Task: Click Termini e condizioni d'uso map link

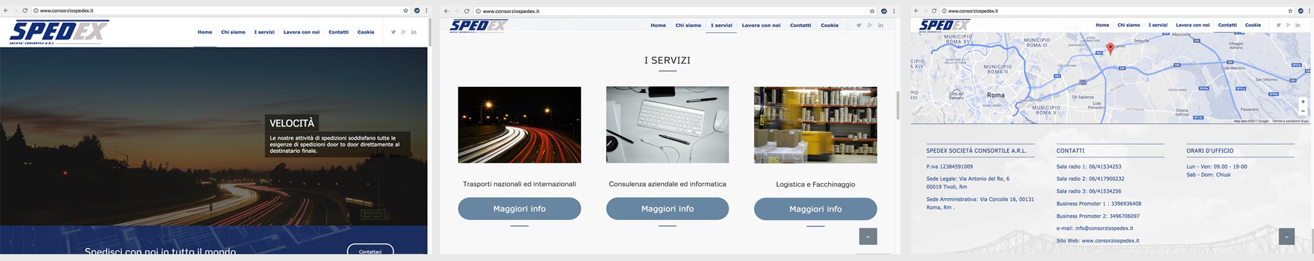Action: click(x=1290, y=121)
